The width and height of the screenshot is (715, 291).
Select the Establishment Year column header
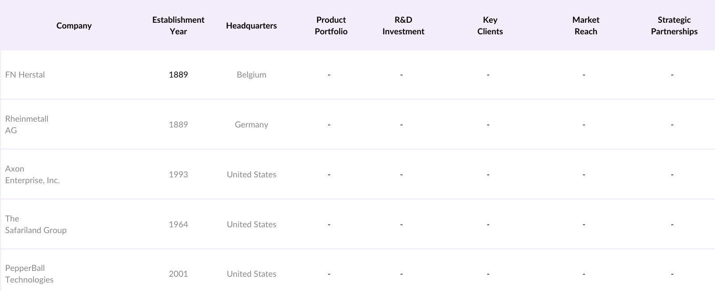(178, 25)
